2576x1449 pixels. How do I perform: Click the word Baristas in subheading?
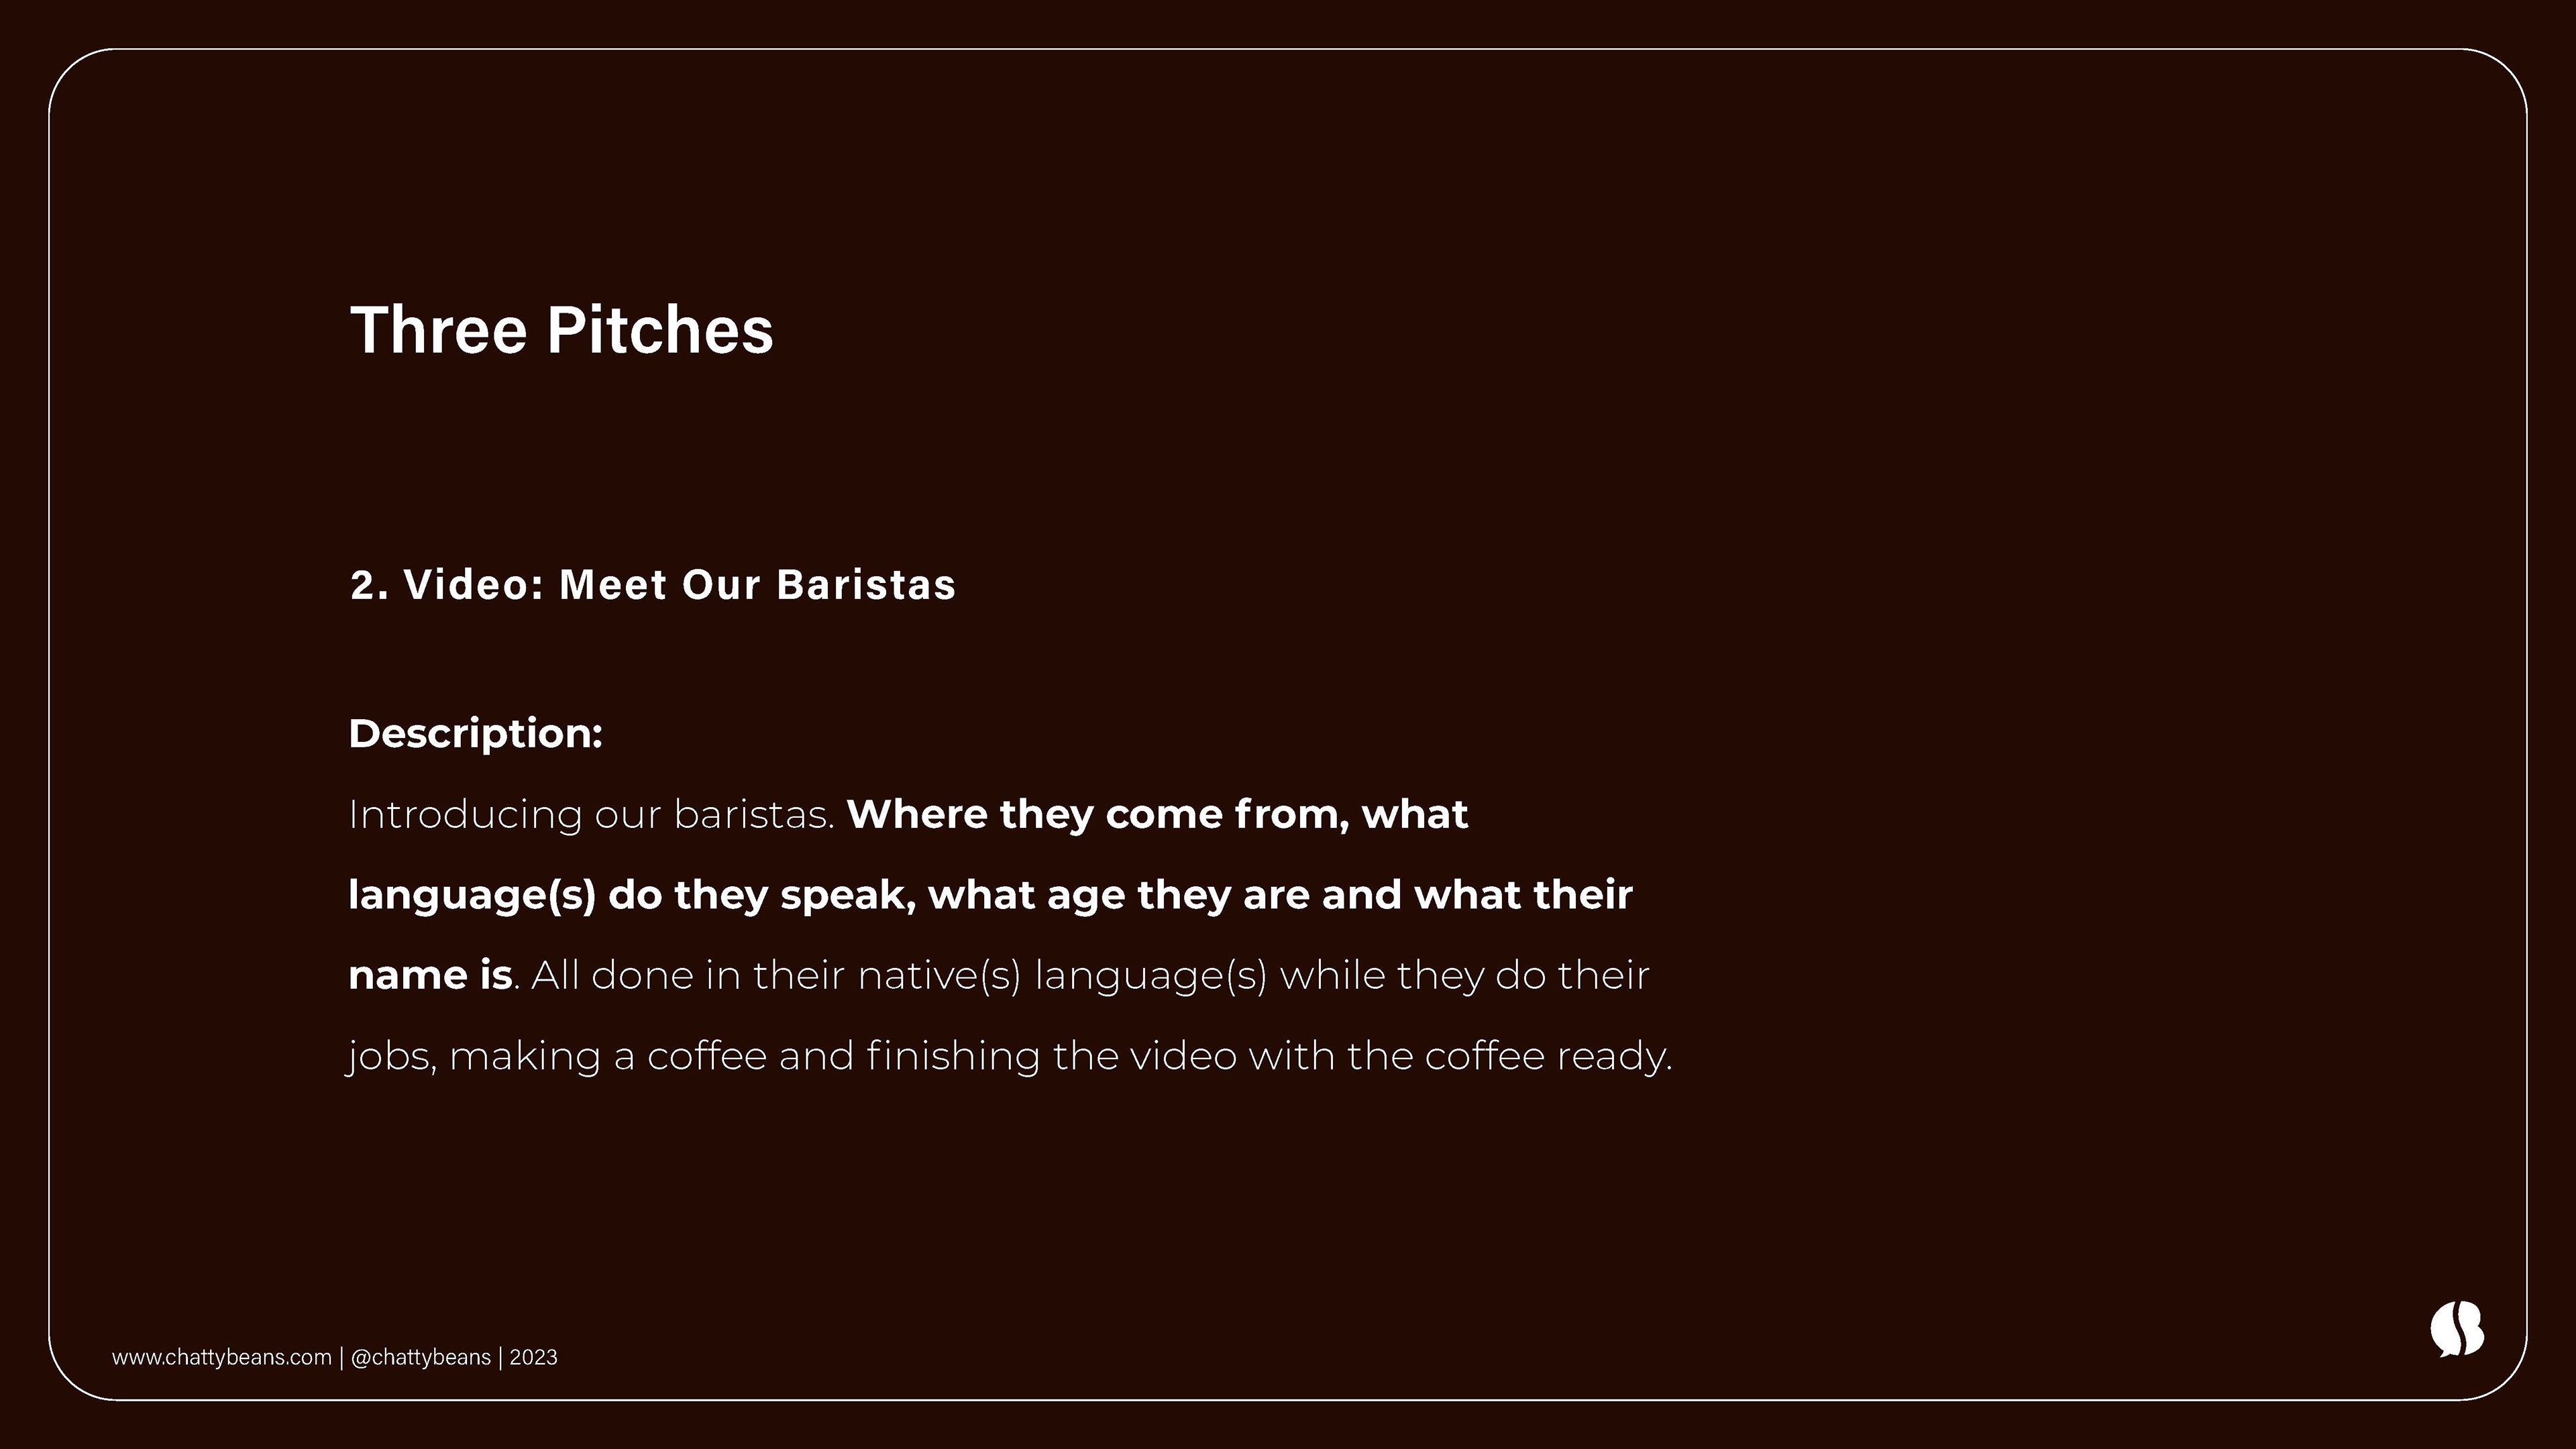[866, 585]
